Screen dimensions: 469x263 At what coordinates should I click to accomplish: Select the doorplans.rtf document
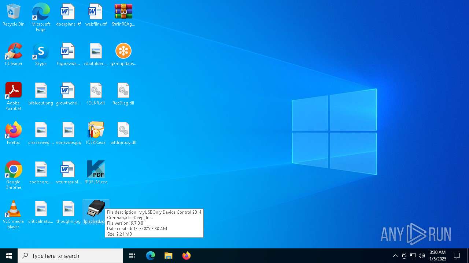pyautogui.click(x=68, y=15)
